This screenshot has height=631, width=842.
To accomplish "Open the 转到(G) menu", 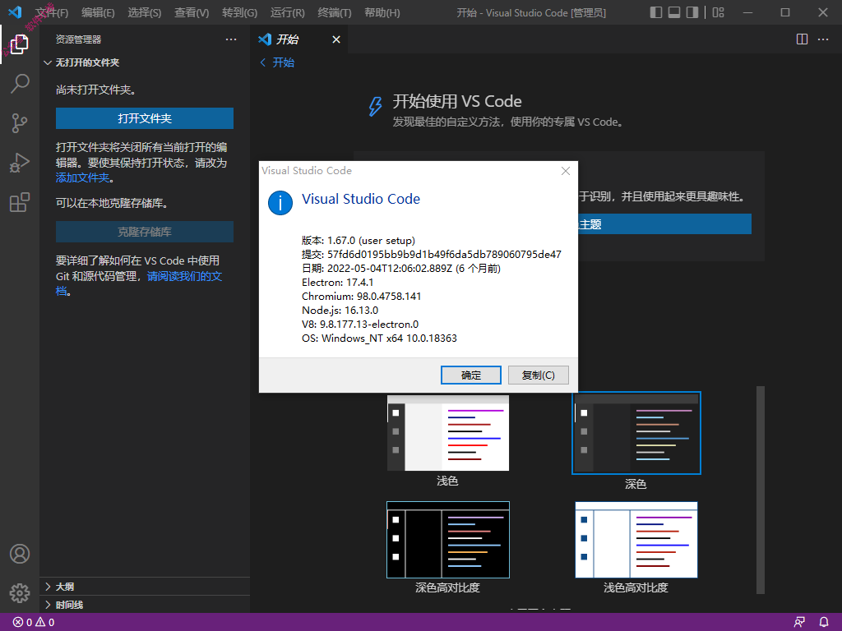I will click(239, 12).
